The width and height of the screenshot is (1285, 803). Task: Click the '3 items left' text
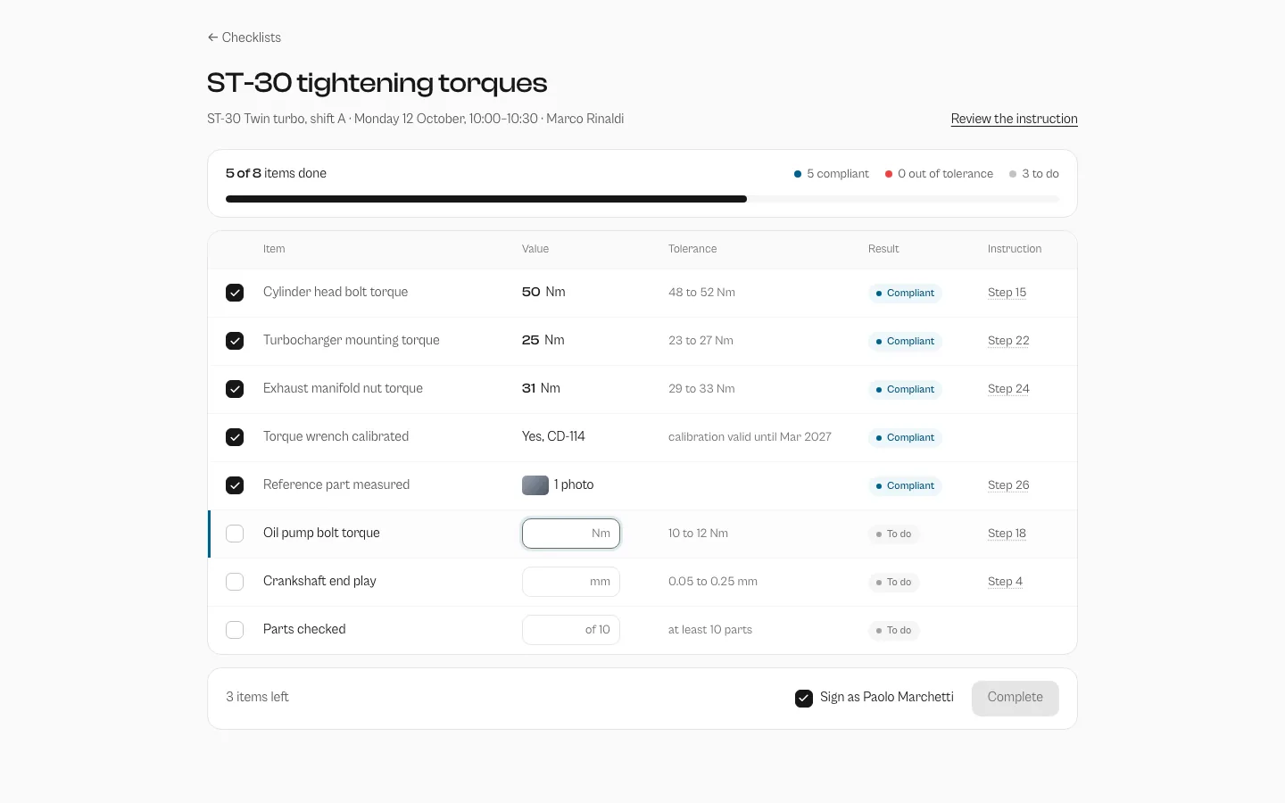pyautogui.click(x=257, y=697)
